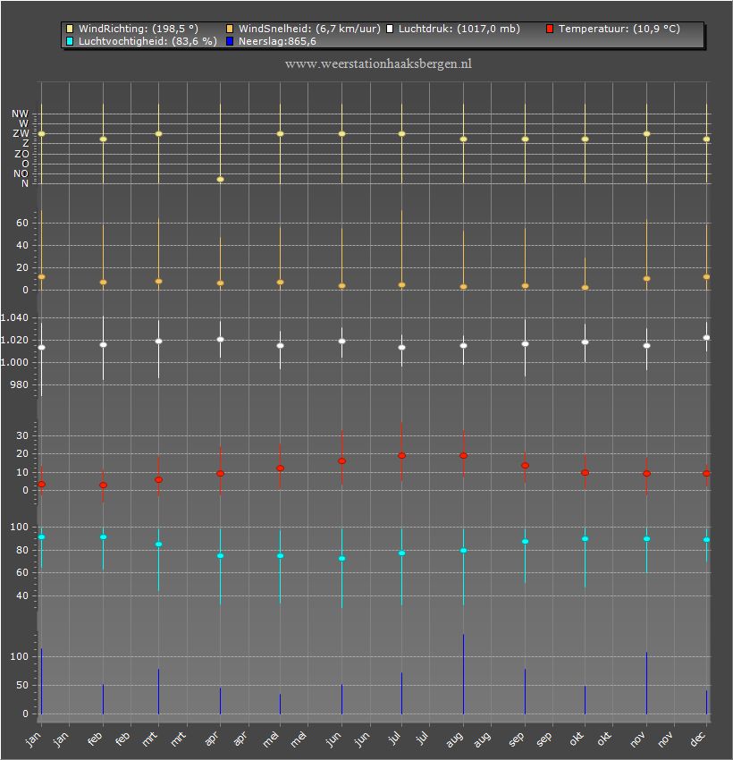This screenshot has height=760, width=733.
Task: Click the '1.040' pressure axis label
Action: point(14,318)
